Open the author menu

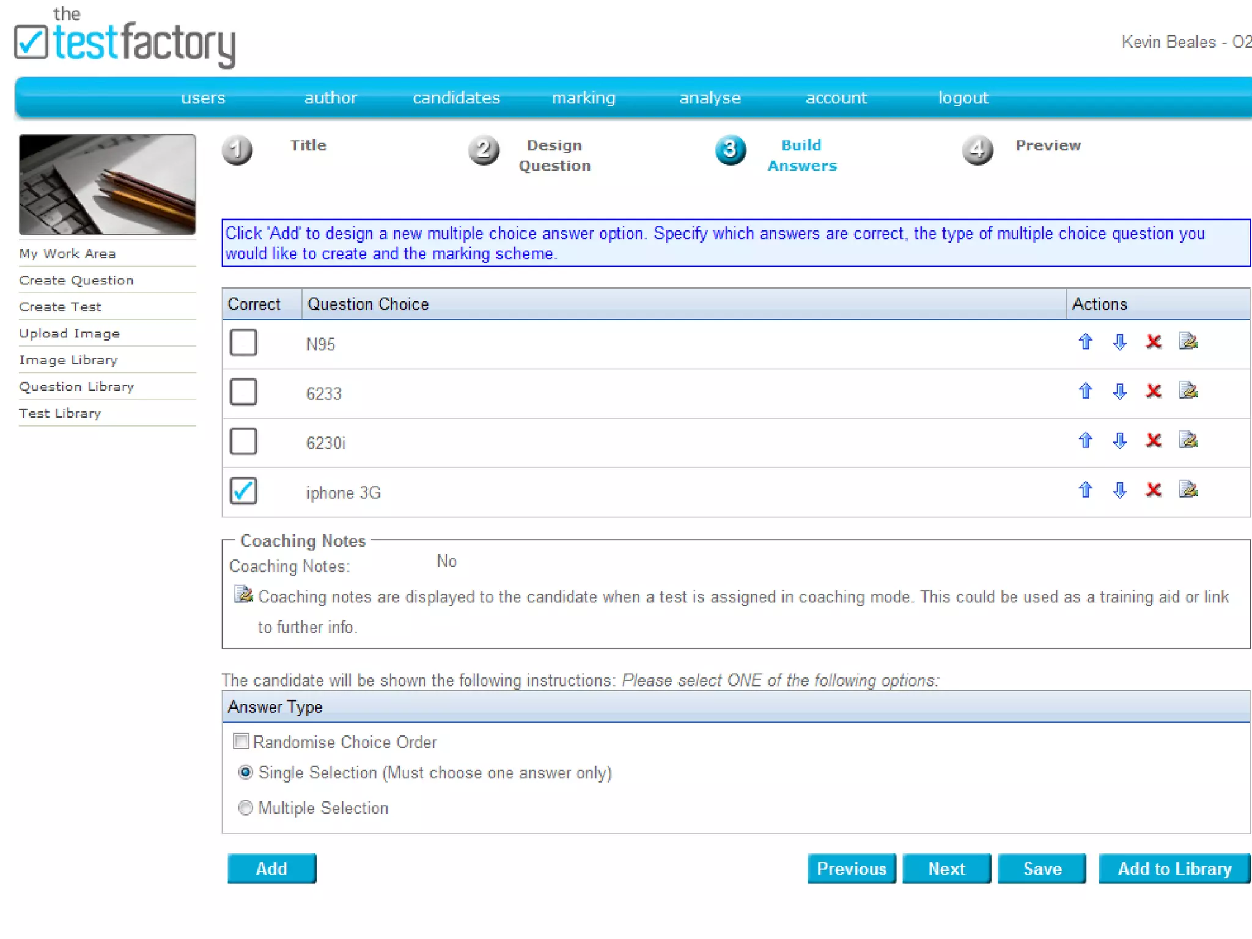330,98
